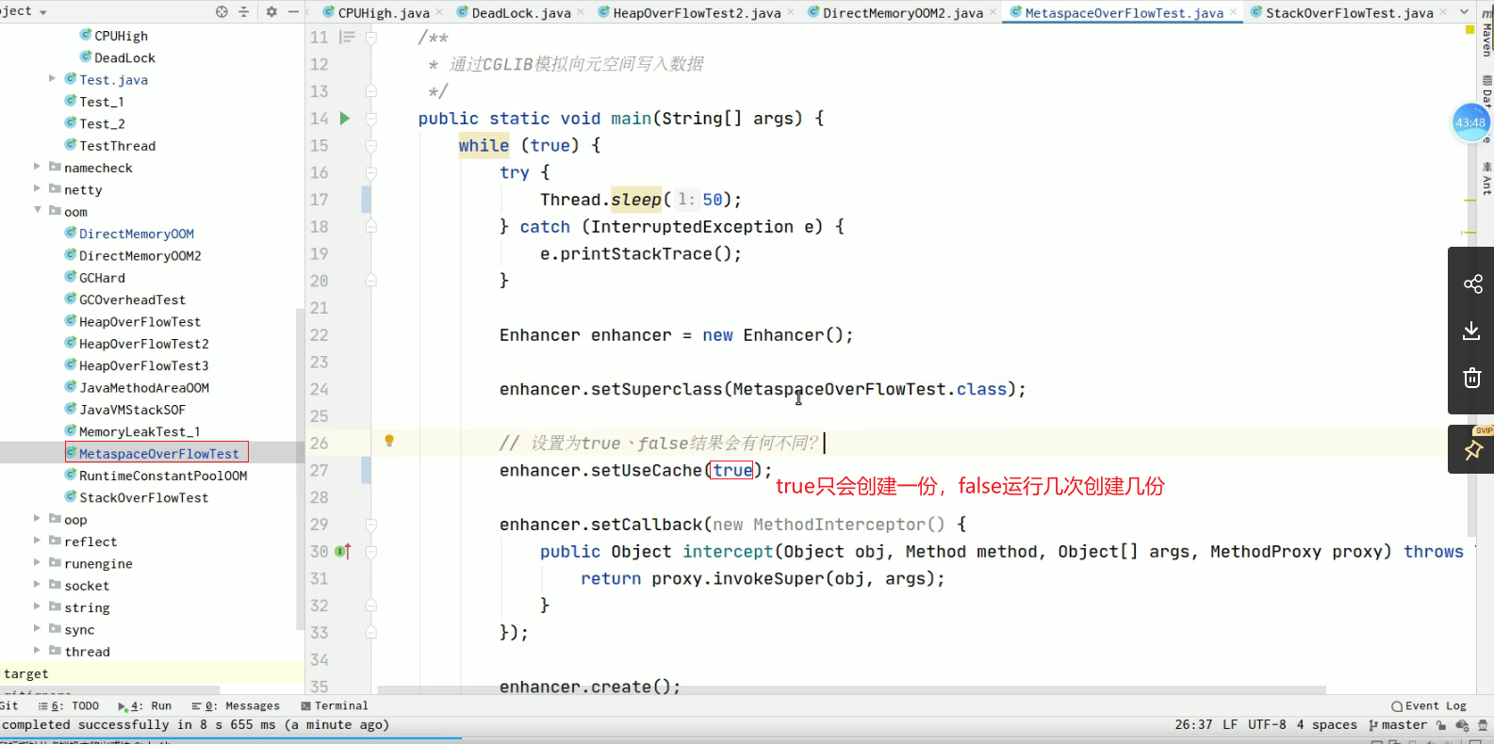Viewport: 1494px width, 744px height.
Task: Open Project panel settings gear
Action: (271, 11)
